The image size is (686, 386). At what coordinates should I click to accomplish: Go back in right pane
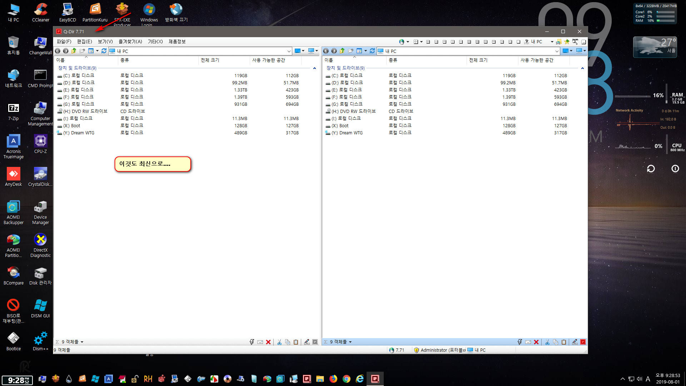coord(326,51)
